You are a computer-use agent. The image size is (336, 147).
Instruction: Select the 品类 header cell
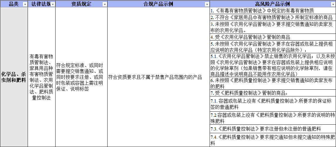pos(14,4)
